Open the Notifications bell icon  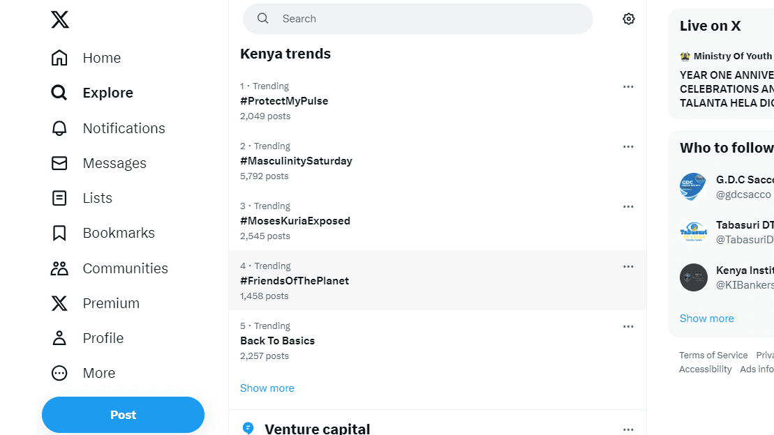click(59, 128)
